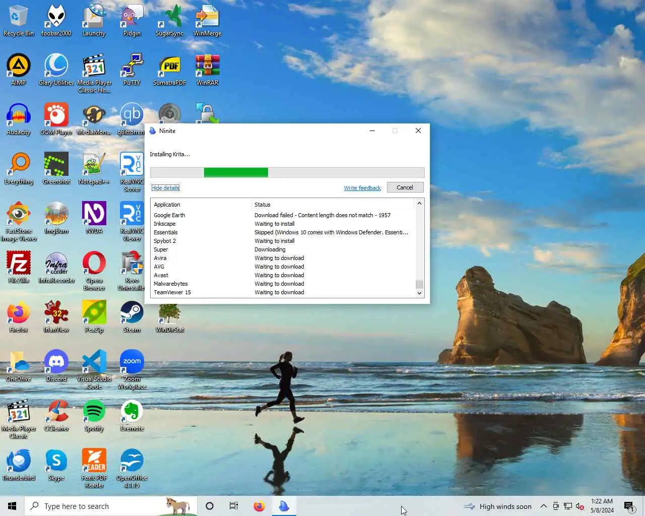
Task: Select the Foxit PDF Reader icon
Action: click(x=94, y=468)
